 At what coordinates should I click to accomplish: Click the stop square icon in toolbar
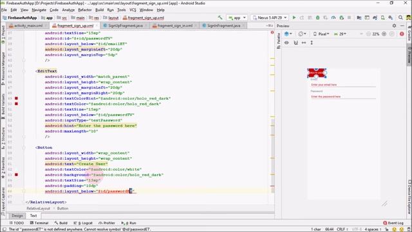pyautogui.click(x=349, y=17)
